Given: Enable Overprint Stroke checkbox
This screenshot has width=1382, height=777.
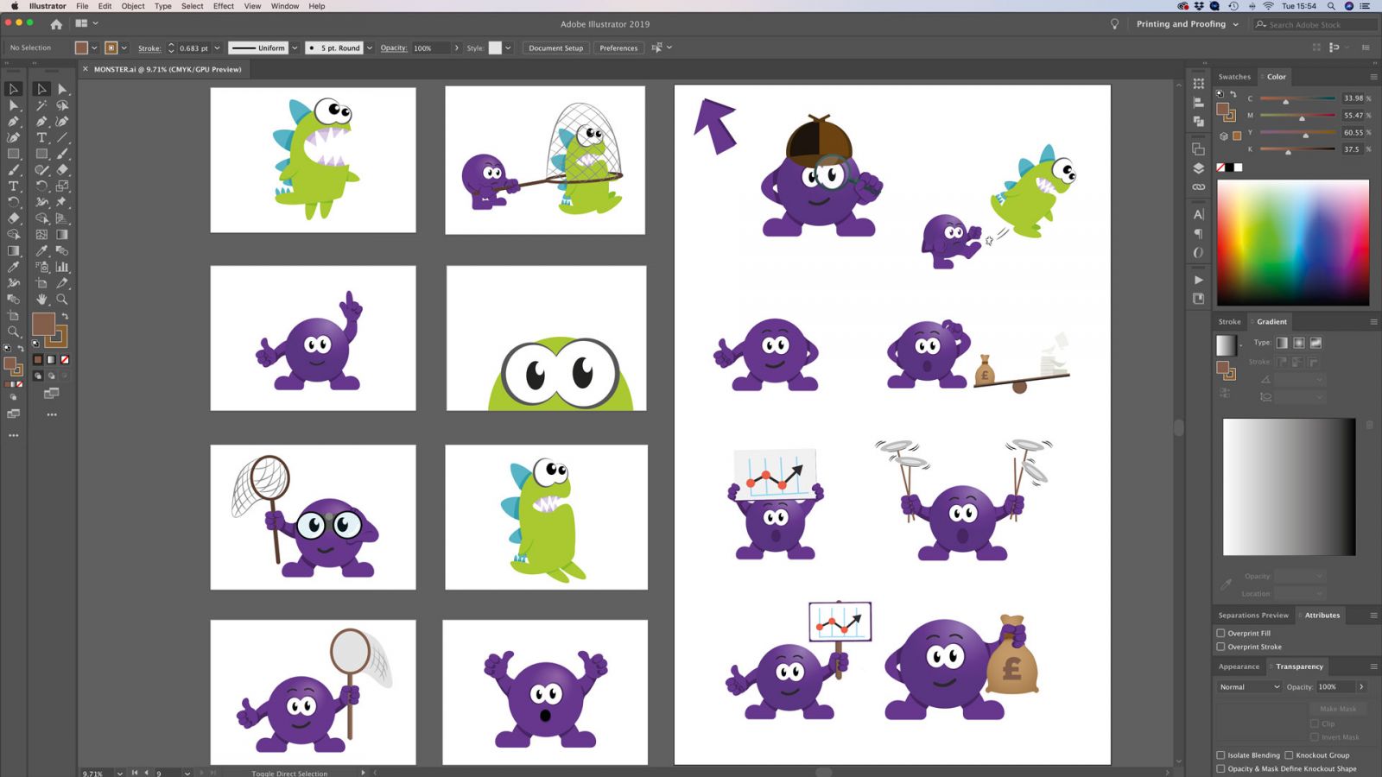Looking at the screenshot, I should 1221,647.
